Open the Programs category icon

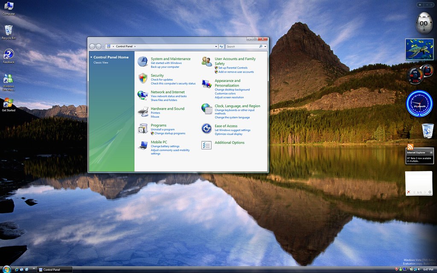pyautogui.click(x=143, y=128)
